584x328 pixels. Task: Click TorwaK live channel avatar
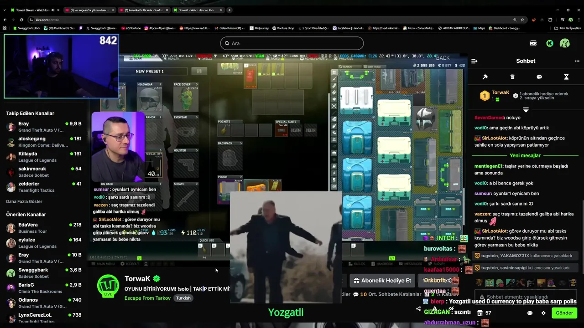pos(108,285)
